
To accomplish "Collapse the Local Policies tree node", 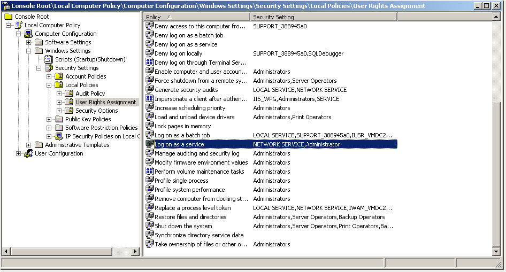I will pyautogui.click(x=49, y=85).
